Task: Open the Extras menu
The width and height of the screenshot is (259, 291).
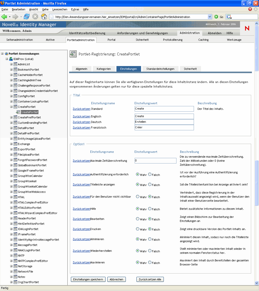Action: (x=75, y=9)
